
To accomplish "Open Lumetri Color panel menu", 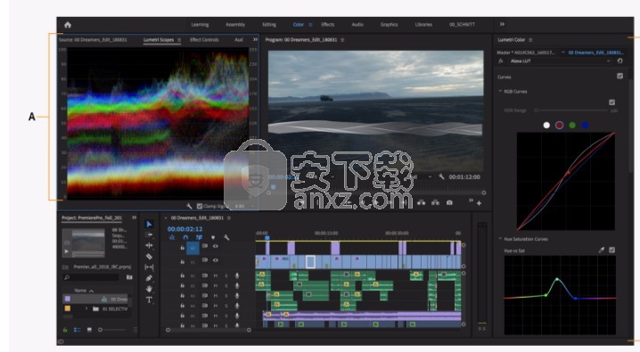I will tap(530, 40).
